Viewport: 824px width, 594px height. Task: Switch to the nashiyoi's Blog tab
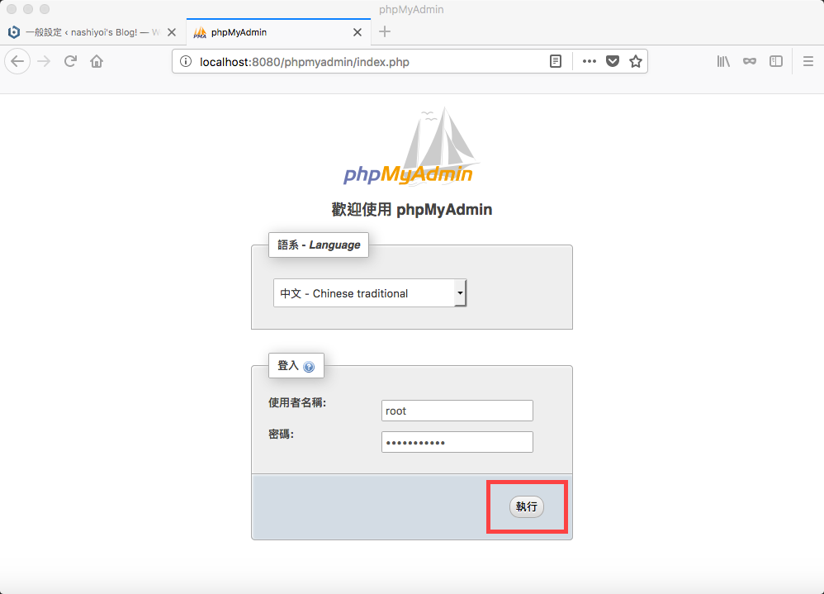coord(92,32)
